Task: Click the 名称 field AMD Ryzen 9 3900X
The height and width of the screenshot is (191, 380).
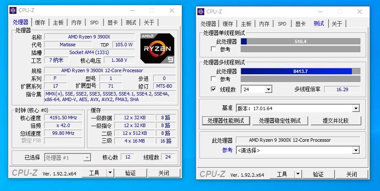Action: click(89, 37)
